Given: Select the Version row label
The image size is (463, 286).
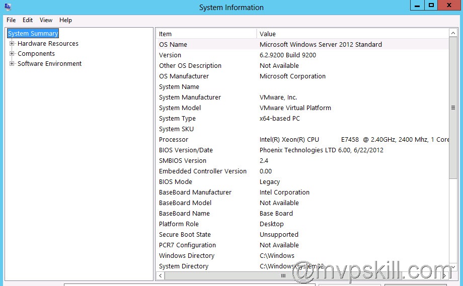Looking at the screenshot, I should coord(170,55).
